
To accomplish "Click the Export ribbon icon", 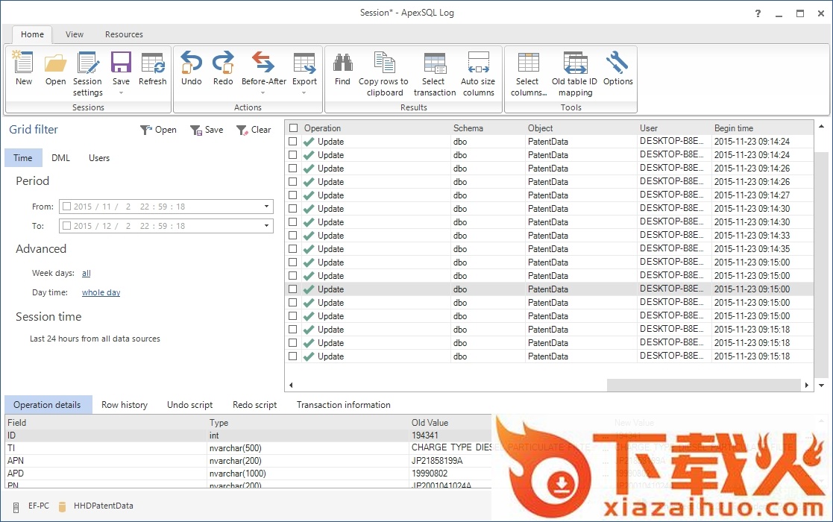I will pyautogui.click(x=304, y=63).
